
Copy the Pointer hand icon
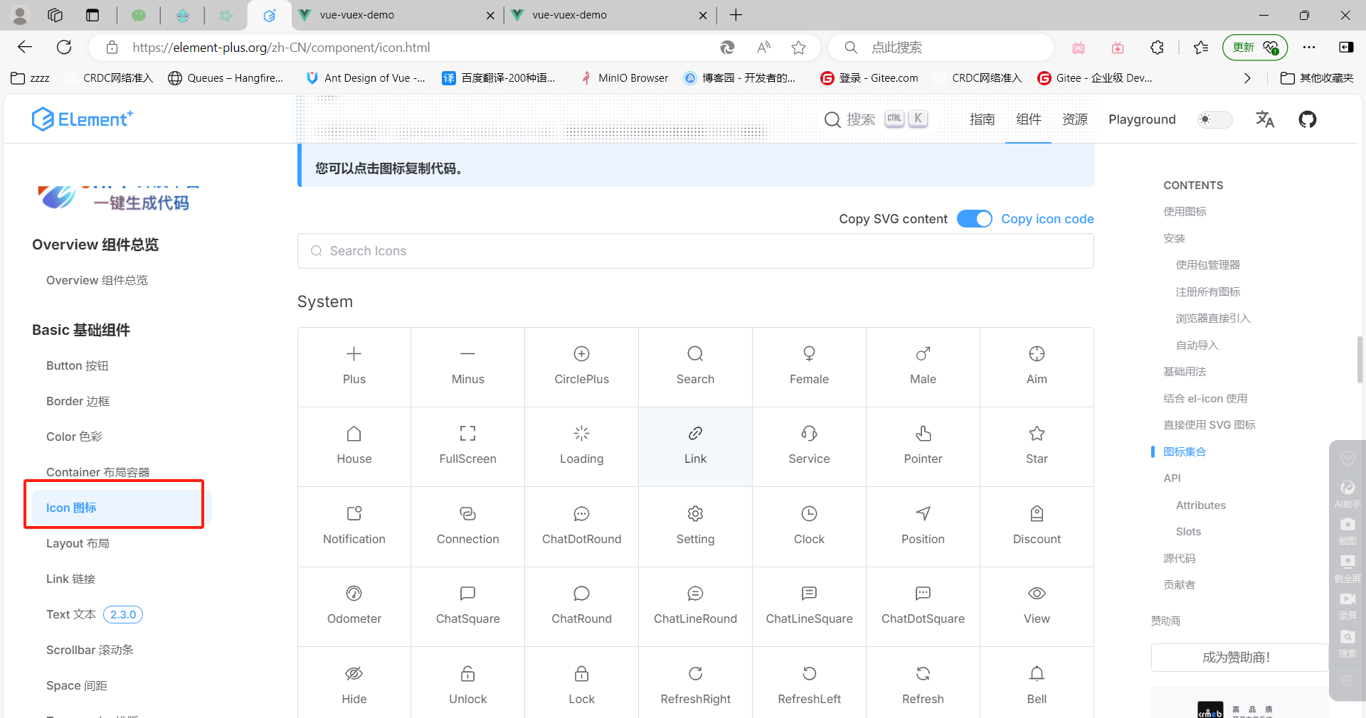[x=923, y=446]
